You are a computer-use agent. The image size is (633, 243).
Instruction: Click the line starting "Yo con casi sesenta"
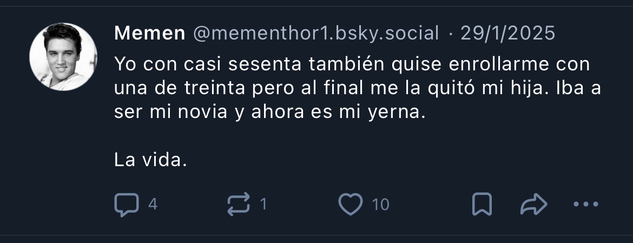pyautogui.click(x=352, y=65)
